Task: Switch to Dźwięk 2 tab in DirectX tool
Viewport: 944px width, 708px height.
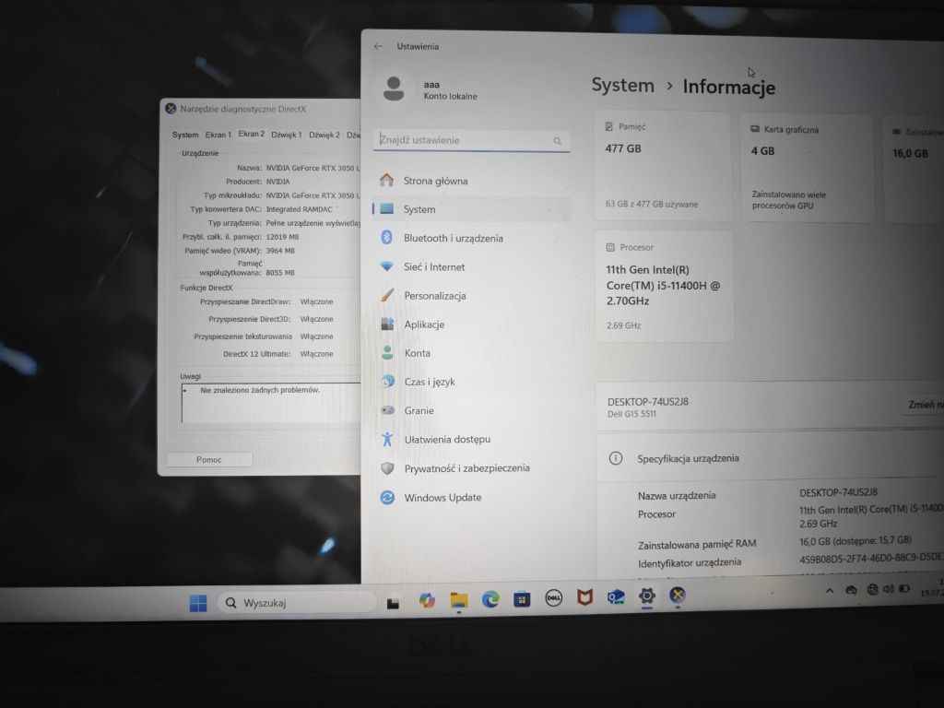Action: [324, 135]
